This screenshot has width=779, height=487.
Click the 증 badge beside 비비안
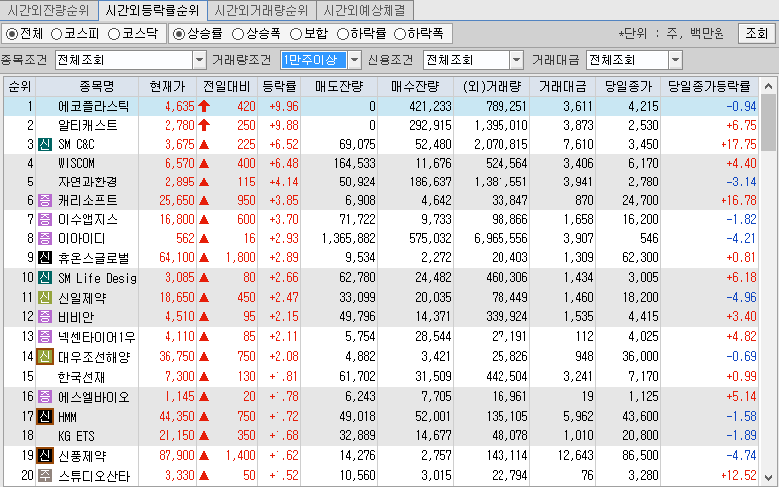click(x=45, y=317)
